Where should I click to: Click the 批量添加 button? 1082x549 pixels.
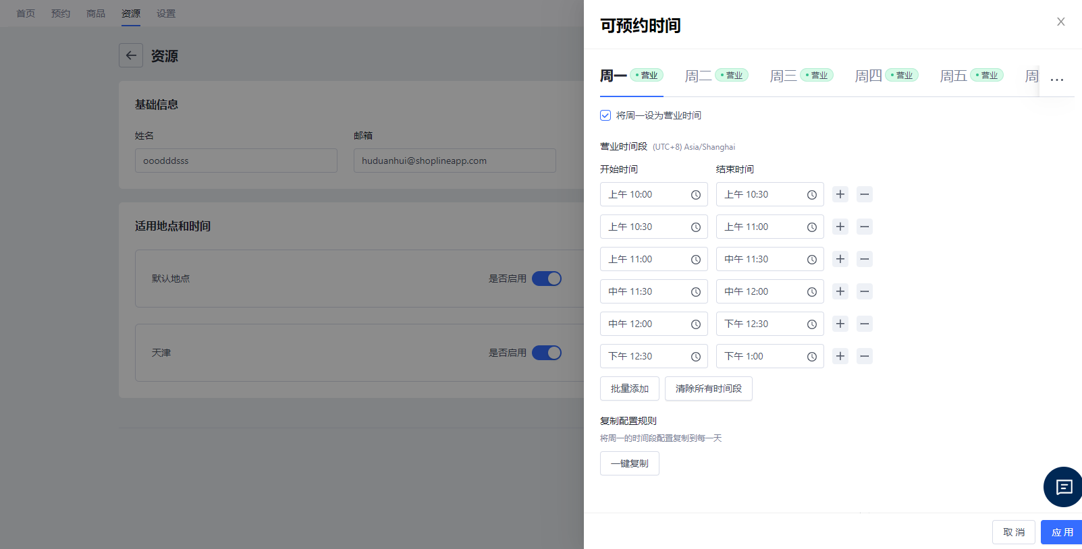point(629,388)
